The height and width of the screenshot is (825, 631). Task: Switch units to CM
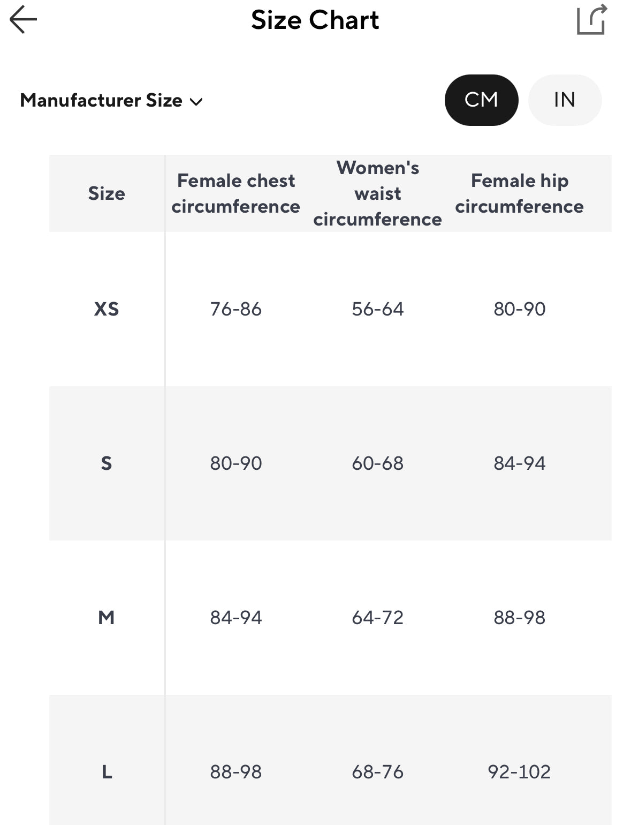[x=481, y=100]
